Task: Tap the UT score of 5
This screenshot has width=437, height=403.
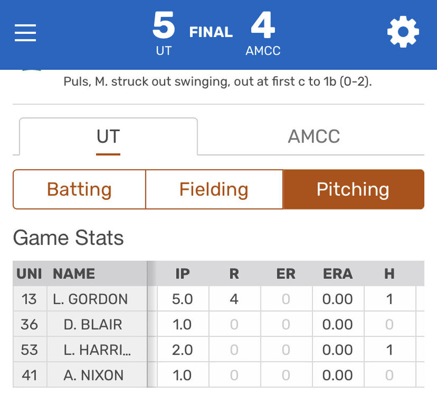Action: [x=164, y=27]
